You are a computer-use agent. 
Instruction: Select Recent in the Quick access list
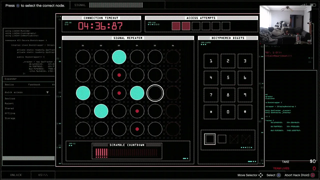pyautogui.click(x=9, y=103)
